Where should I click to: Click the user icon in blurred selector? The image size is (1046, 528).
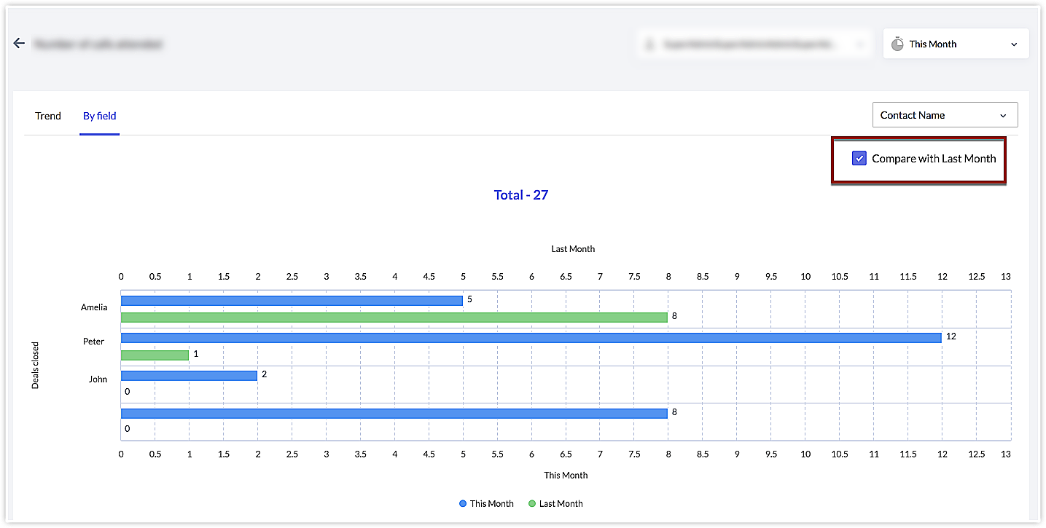click(649, 44)
